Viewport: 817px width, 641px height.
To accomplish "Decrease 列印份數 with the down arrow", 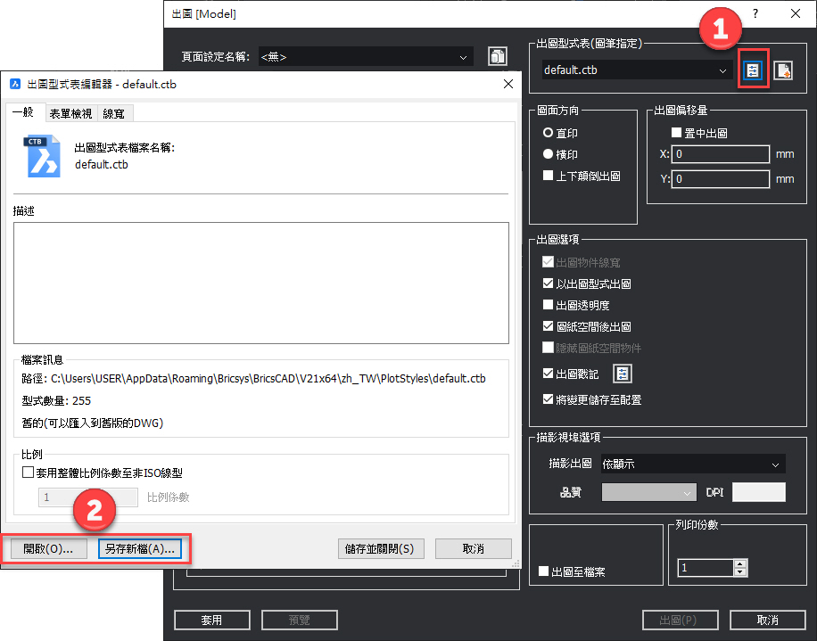I will click(x=740, y=571).
